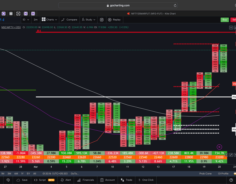
Task: Click the purple N news marker
Action: click(x=219, y=147)
